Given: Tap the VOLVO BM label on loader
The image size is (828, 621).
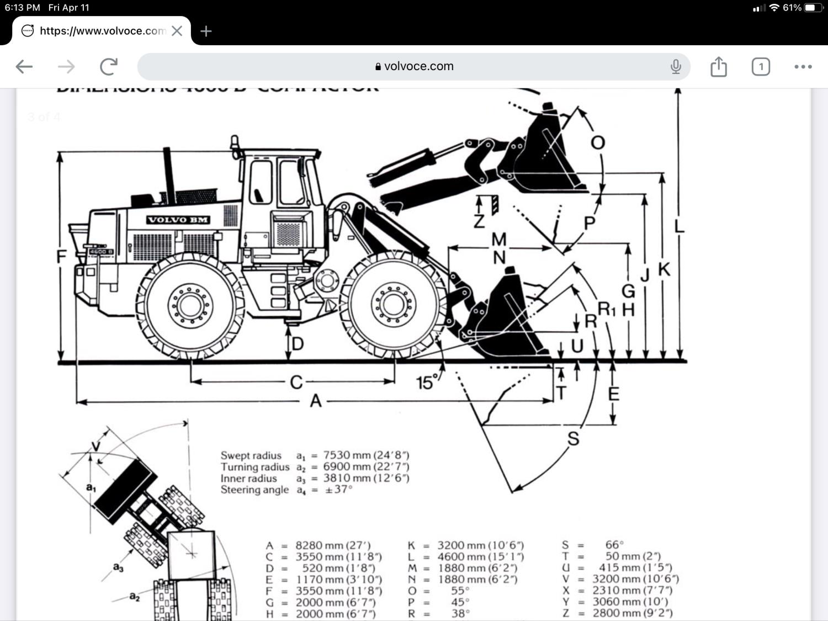Looking at the screenshot, I should point(178,220).
